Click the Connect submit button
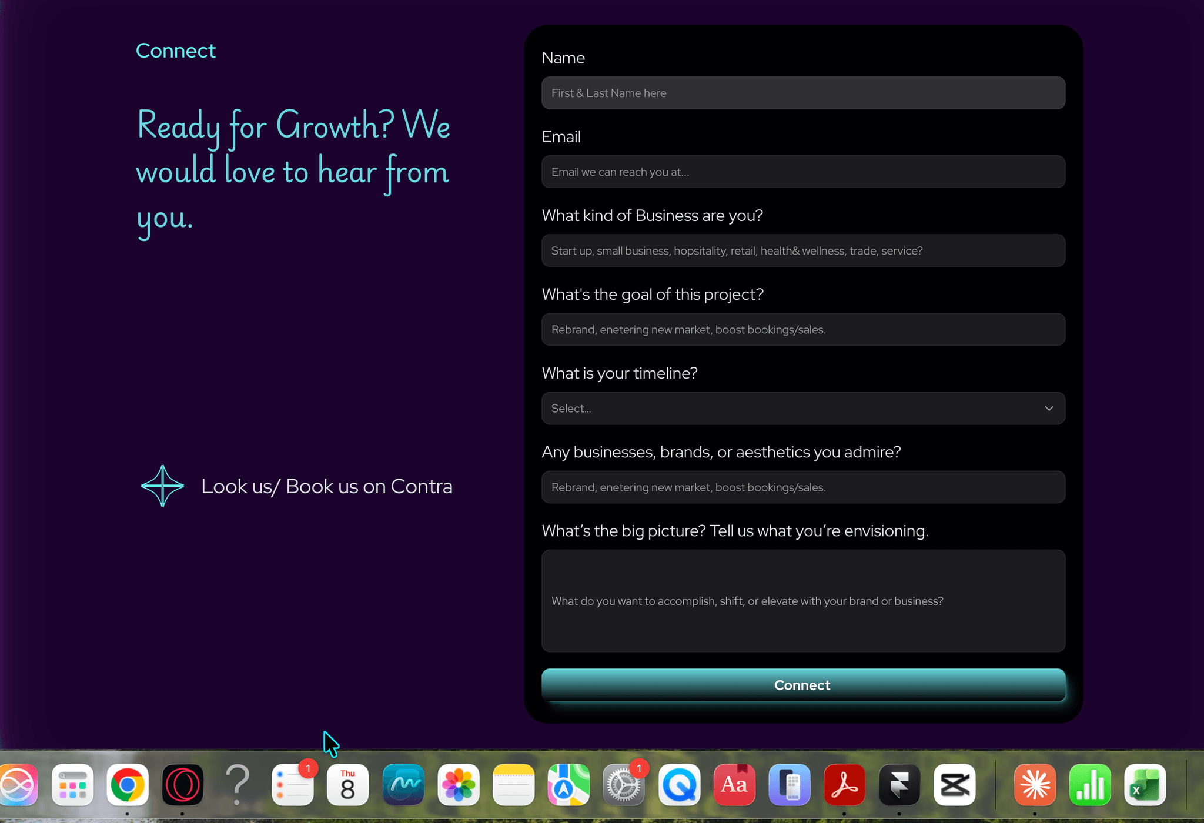This screenshot has width=1204, height=823. click(x=803, y=685)
